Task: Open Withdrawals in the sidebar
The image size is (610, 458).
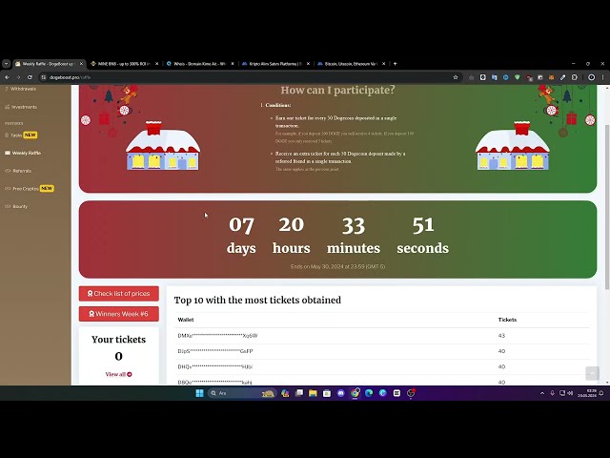Action: pyautogui.click(x=24, y=89)
